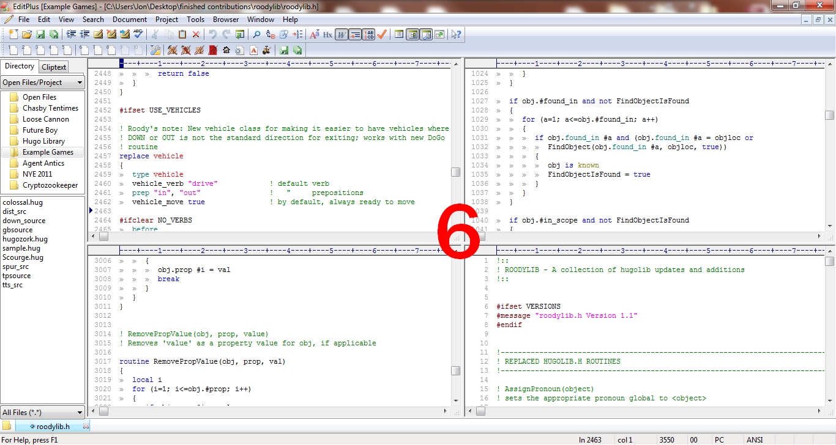Image resolution: width=836 pixels, height=445 pixels.
Task: Toggle the Auto Indent button
Action: click(x=355, y=34)
